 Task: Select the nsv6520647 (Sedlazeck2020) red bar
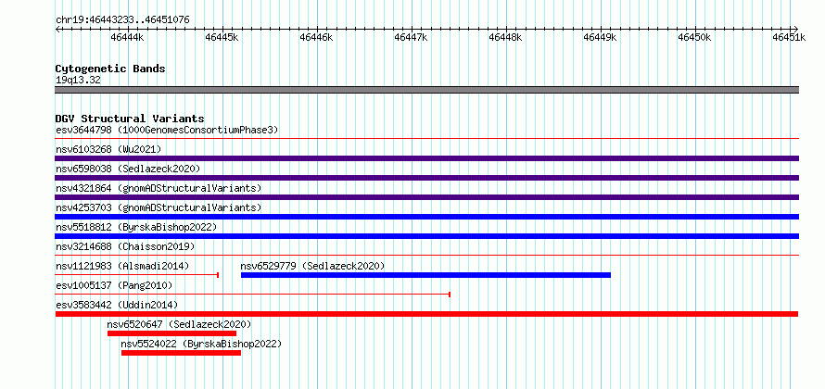tap(171, 333)
